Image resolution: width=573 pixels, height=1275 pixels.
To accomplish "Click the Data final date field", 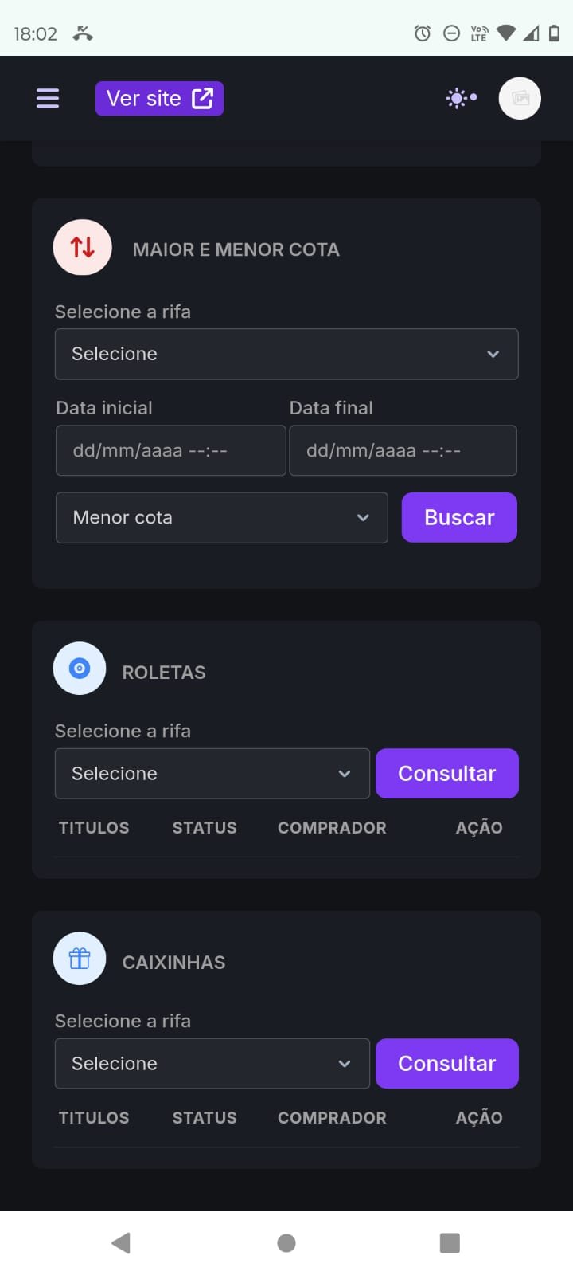I will [x=403, y=451].
